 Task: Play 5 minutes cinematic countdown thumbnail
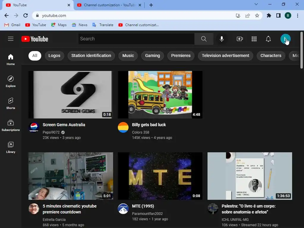tap(71, 176)
